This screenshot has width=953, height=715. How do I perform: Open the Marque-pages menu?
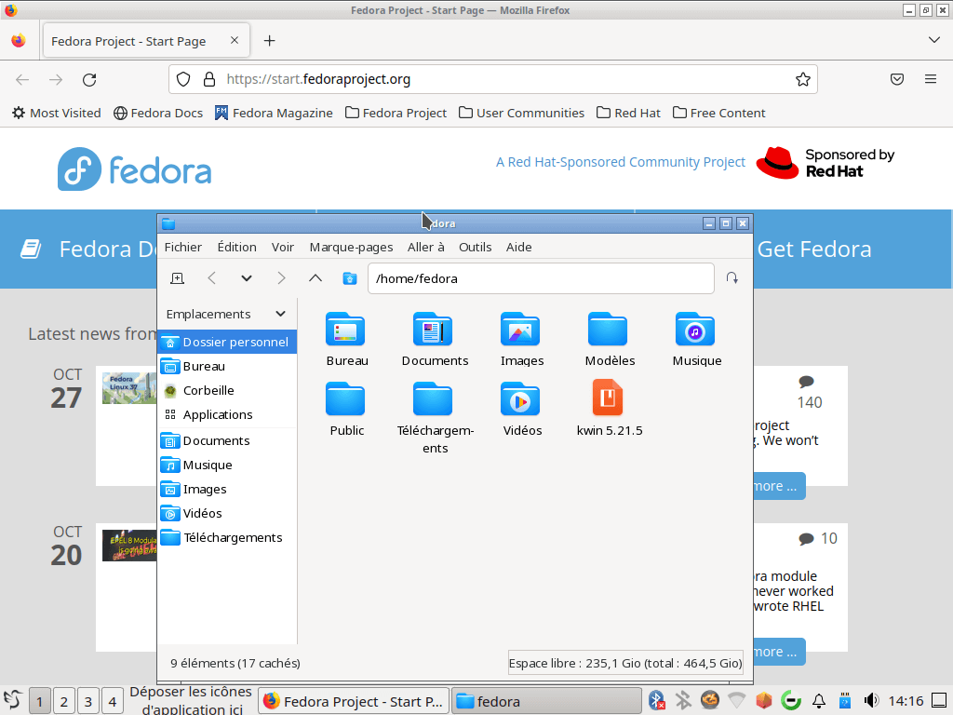[351, 247]
